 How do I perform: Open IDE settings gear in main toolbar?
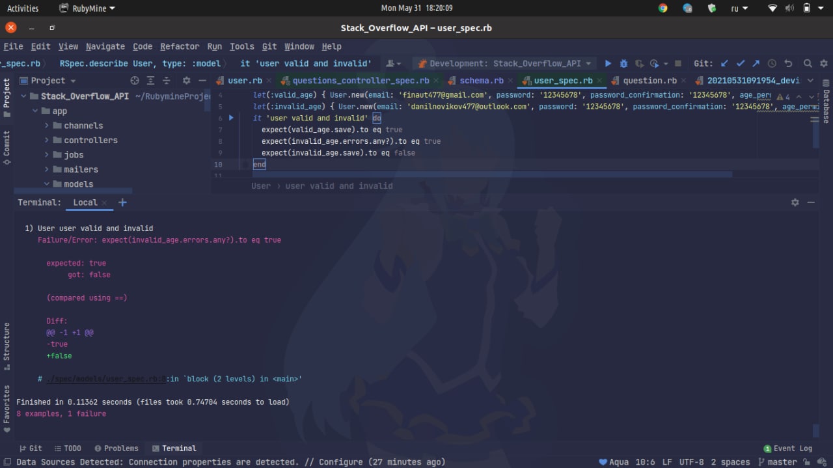pyautogui.click(x=824, y=63)
